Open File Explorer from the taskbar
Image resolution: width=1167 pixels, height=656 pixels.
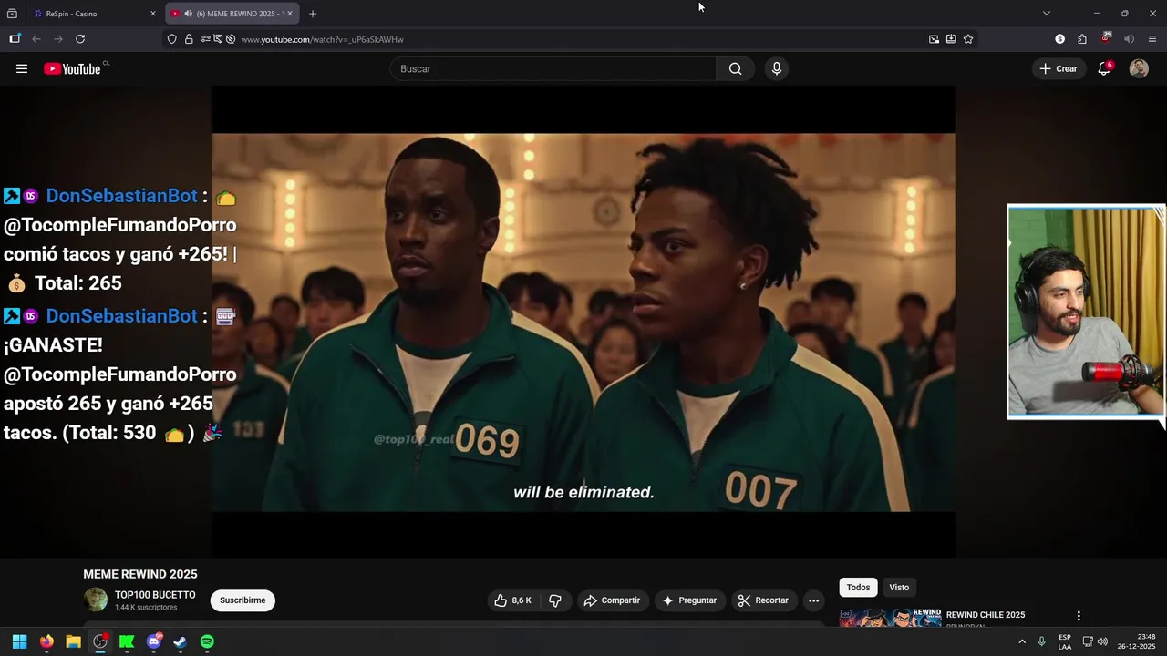[x=73, y=641]
